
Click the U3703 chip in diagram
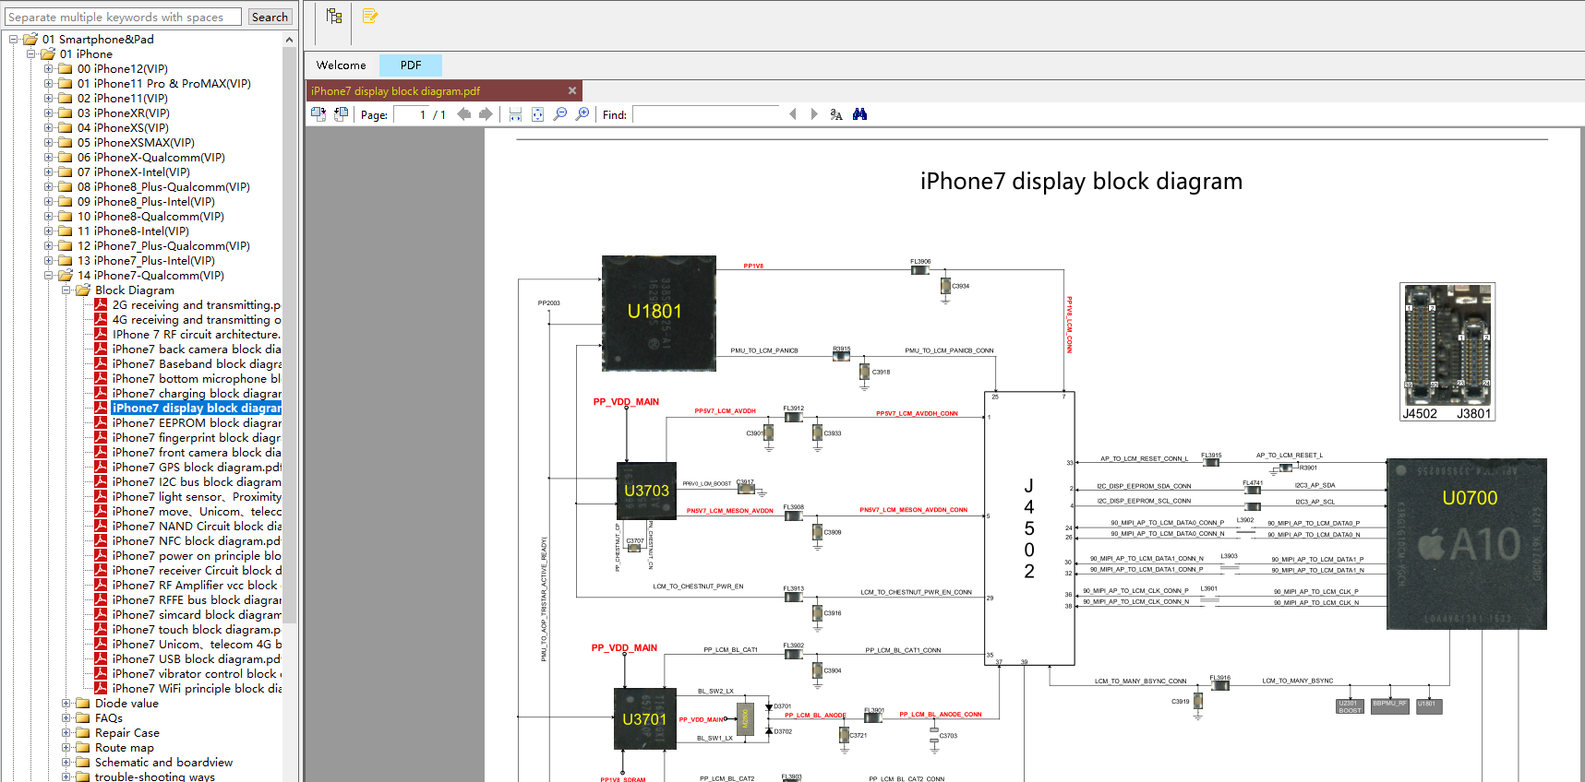pos(646,491)
